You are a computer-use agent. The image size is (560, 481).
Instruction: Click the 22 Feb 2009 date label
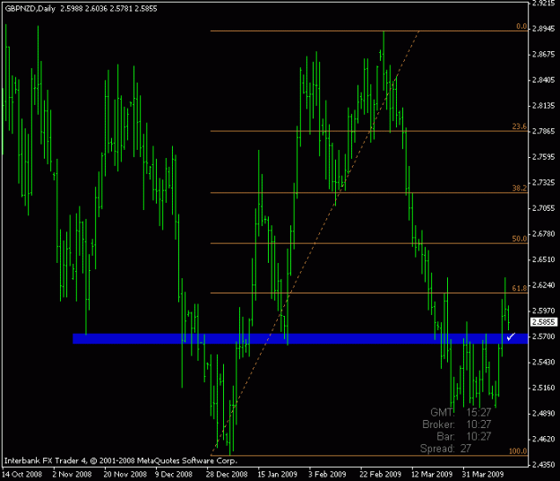click(381, 475)
